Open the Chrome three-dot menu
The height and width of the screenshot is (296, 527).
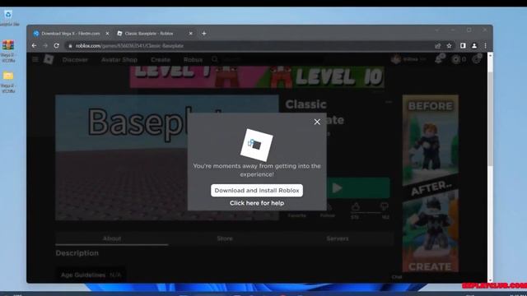(485, 46)
